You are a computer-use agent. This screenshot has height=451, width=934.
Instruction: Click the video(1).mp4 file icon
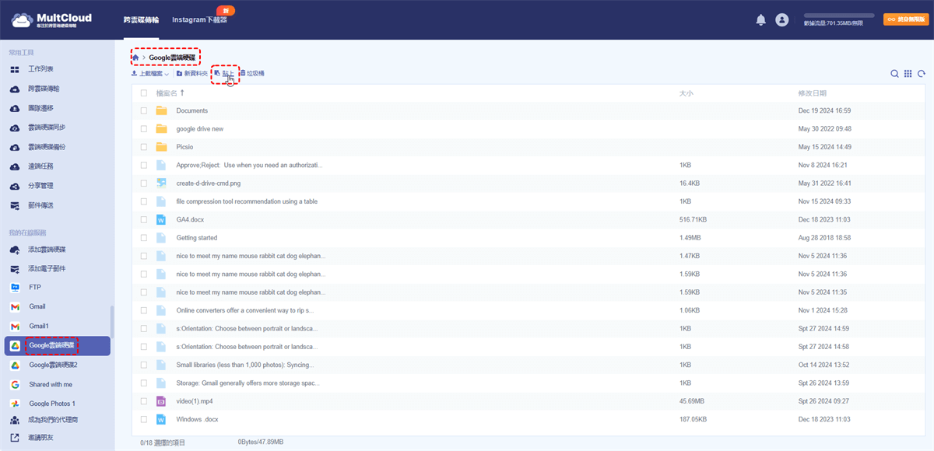pos(162,401)
